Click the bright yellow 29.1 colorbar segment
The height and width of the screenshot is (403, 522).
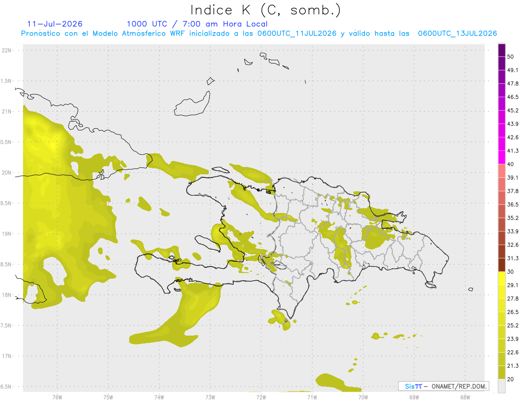click(502, 278)
